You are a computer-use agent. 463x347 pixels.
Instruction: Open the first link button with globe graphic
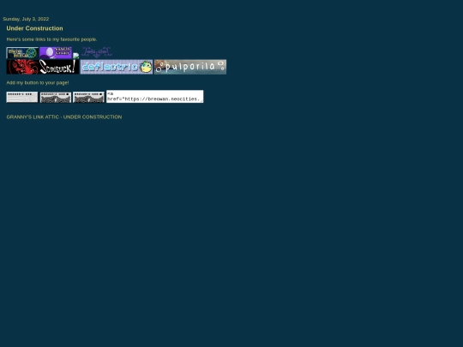pyautogui.click(x=22, y=53)
